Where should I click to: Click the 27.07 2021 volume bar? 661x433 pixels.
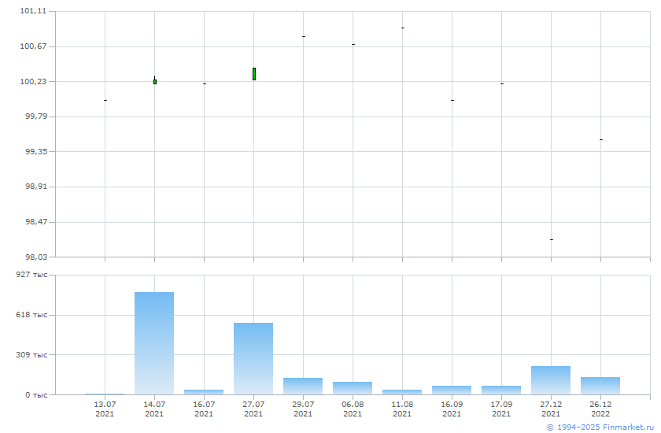(x=253, y=359)
